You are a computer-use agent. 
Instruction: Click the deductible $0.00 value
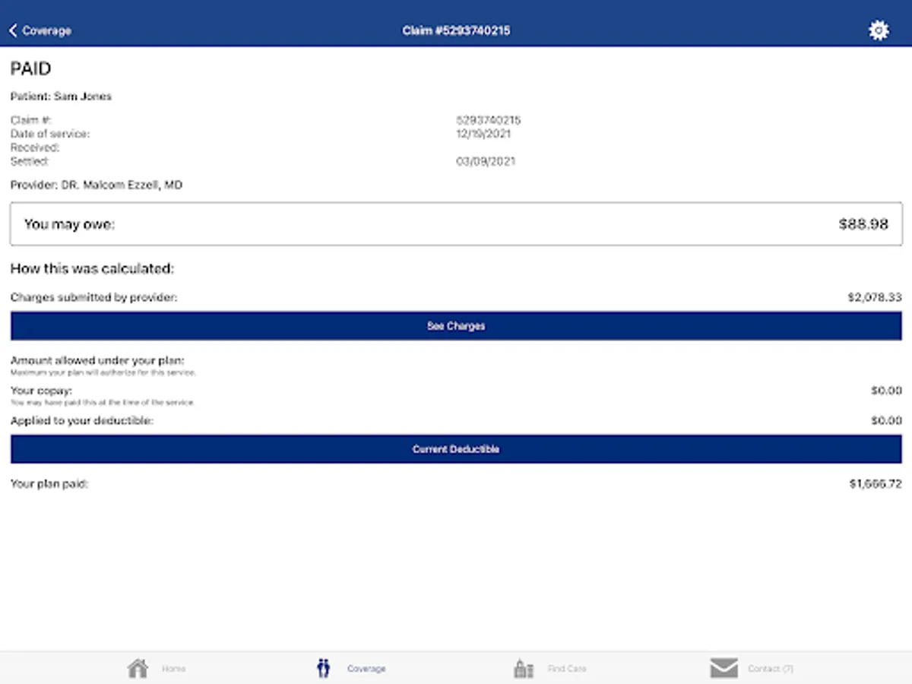click(x=886, y=420)
